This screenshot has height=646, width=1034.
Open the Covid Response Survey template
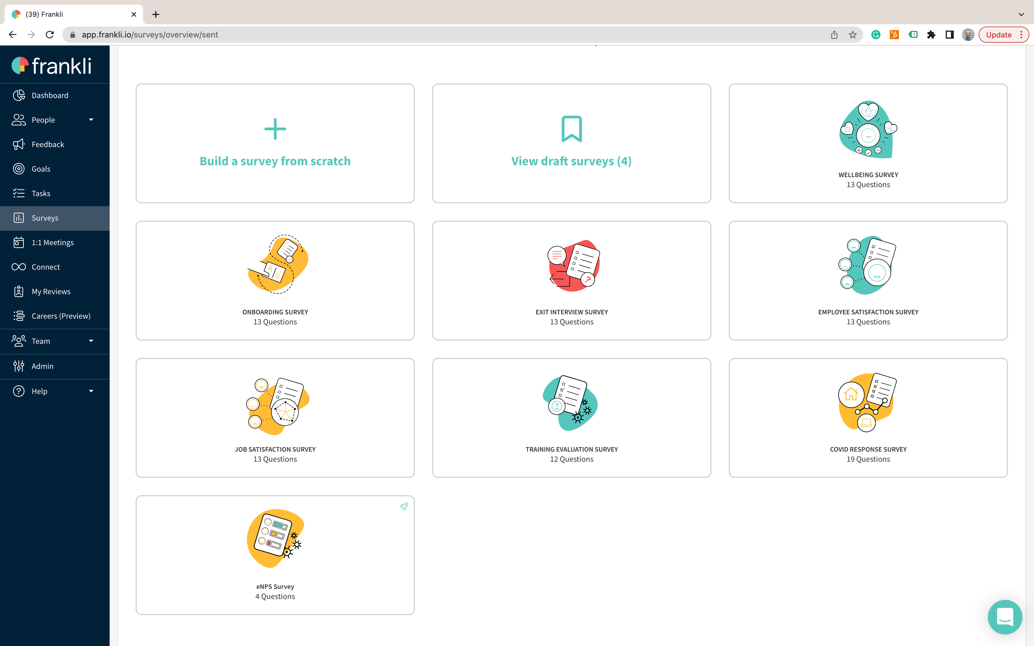tap(868, 418)
